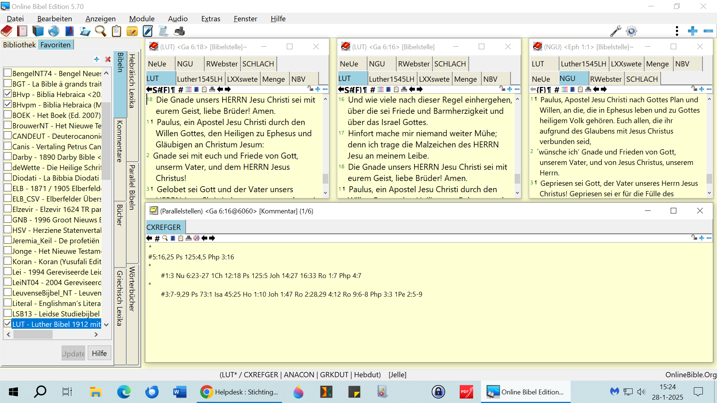The width and height of the screenshot is (717, 403).
Task: Click the printer icon in main toolbar
Action: (179, 31)
